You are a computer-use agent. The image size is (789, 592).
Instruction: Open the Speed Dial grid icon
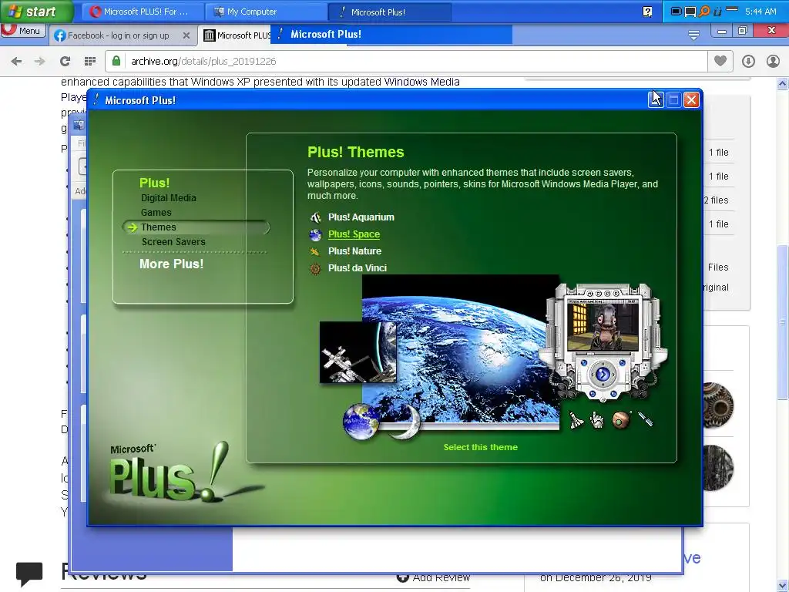click(x=90, y=62)
